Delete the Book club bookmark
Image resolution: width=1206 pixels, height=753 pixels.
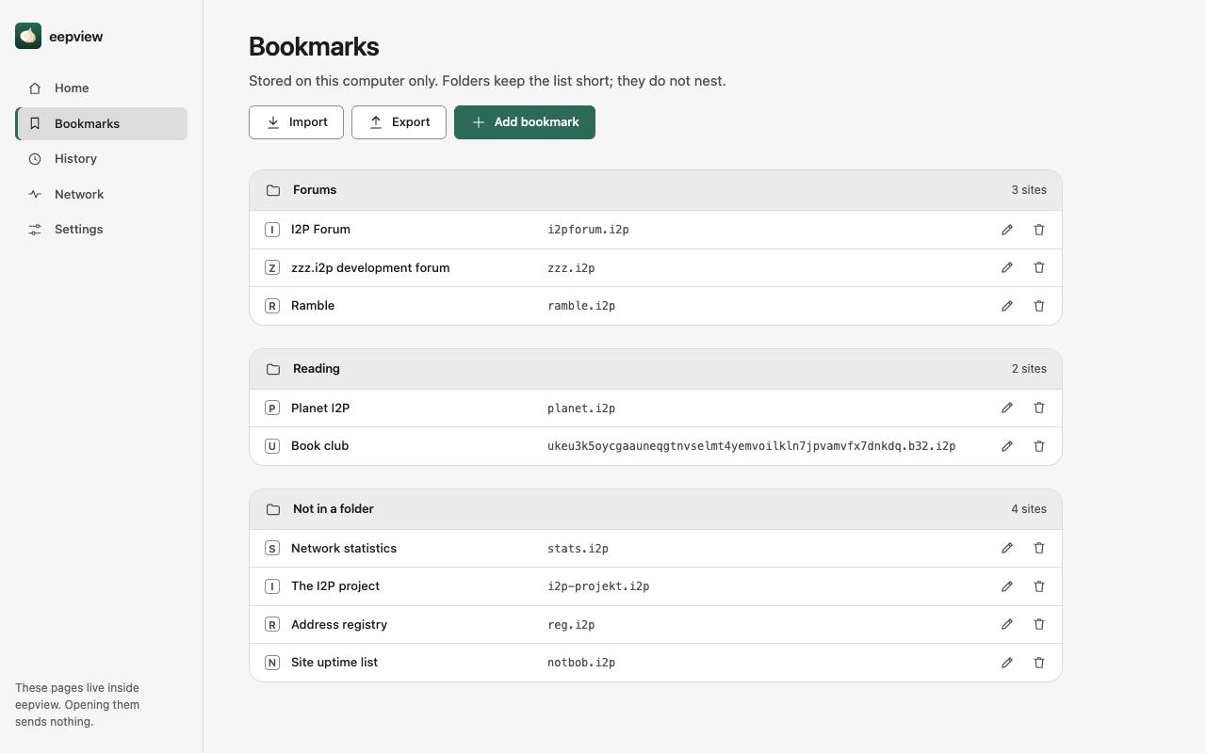click(x=1039, y=446)
